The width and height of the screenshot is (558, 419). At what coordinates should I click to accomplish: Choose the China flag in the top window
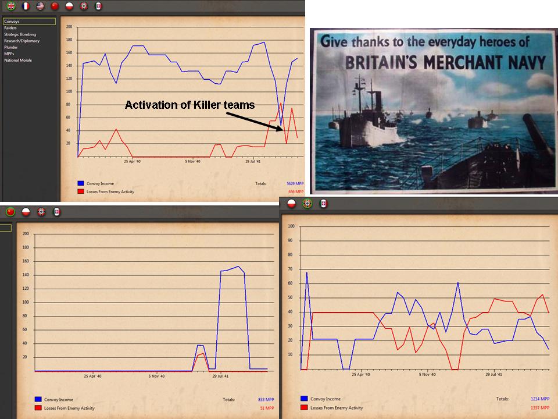point(55,6)
